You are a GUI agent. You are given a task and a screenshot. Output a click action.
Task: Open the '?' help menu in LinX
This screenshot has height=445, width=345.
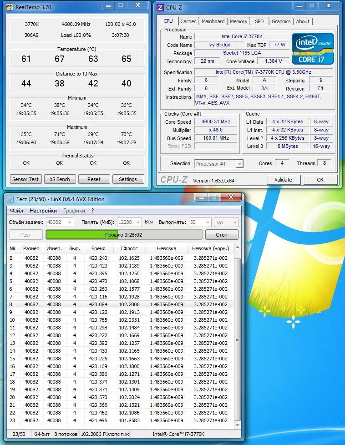pyautogui.click(x=92, y=211)
